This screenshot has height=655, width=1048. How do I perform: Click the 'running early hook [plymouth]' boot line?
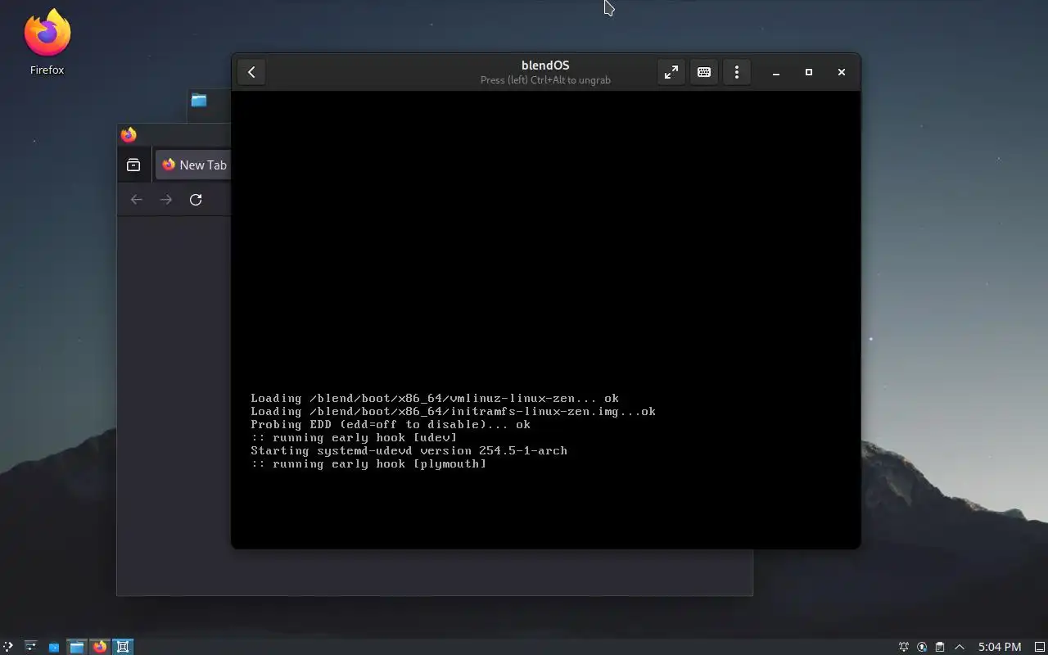(368, 464)
